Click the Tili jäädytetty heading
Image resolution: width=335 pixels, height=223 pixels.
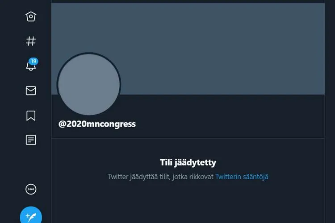188,163
